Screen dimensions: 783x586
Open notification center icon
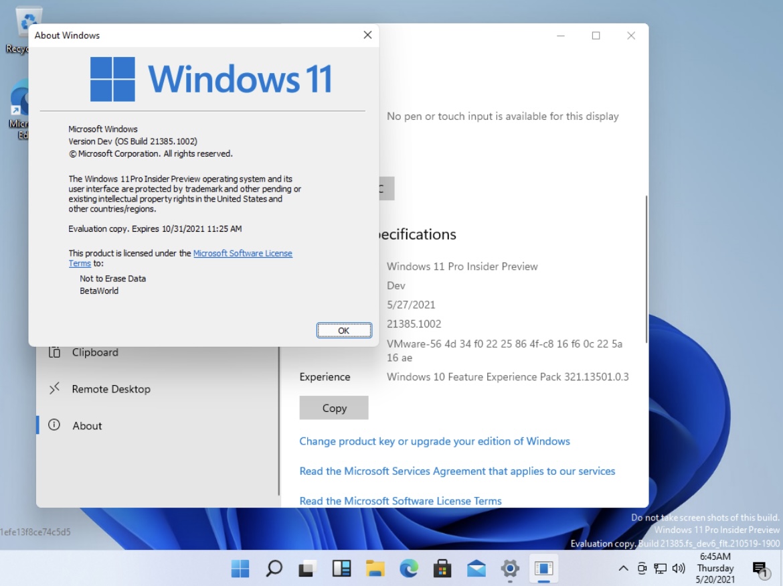[x=761, y=568]
